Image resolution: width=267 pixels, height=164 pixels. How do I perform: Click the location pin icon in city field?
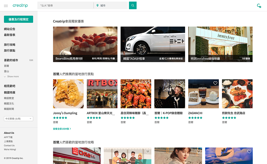tap(98, 5)
